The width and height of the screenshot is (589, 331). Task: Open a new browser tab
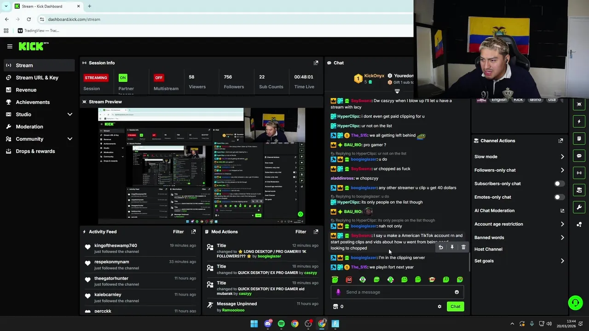coord(89,6)
